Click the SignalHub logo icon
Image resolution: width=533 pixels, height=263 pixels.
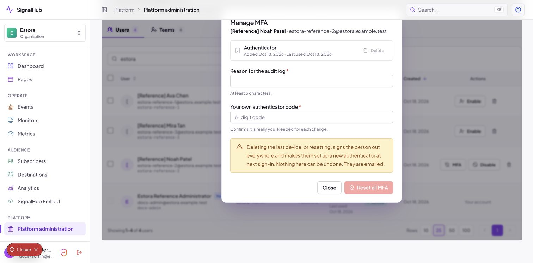point(10,10)
